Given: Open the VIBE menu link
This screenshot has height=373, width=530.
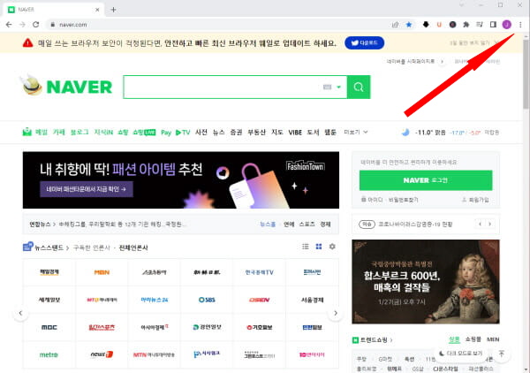Looking at the screenshot, I should [295, 133].
